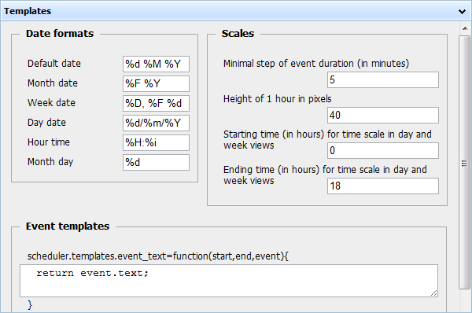Click Minimal step of event duration label
This screenshot has width=472, height=313.
point(316,64)
